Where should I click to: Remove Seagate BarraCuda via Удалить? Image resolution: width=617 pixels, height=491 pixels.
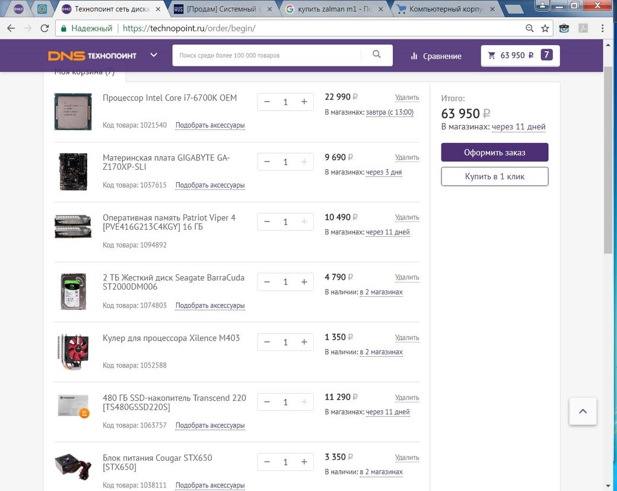407,277
